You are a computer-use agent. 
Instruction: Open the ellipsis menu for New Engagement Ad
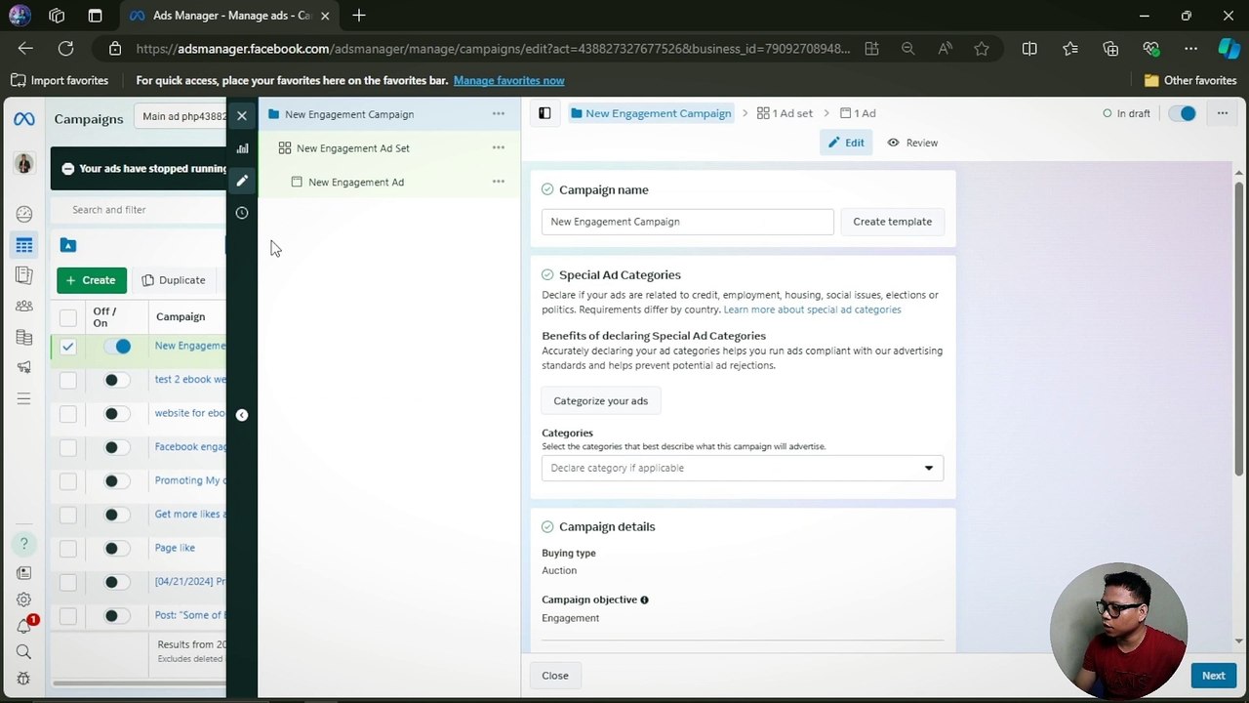point(499,182)
